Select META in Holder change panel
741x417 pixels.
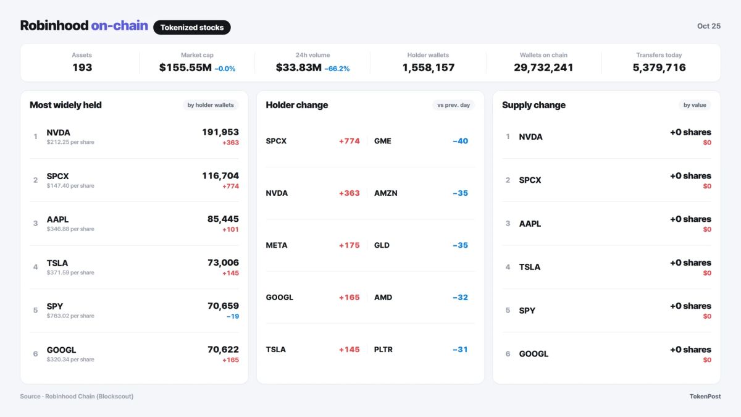(277, 245)
